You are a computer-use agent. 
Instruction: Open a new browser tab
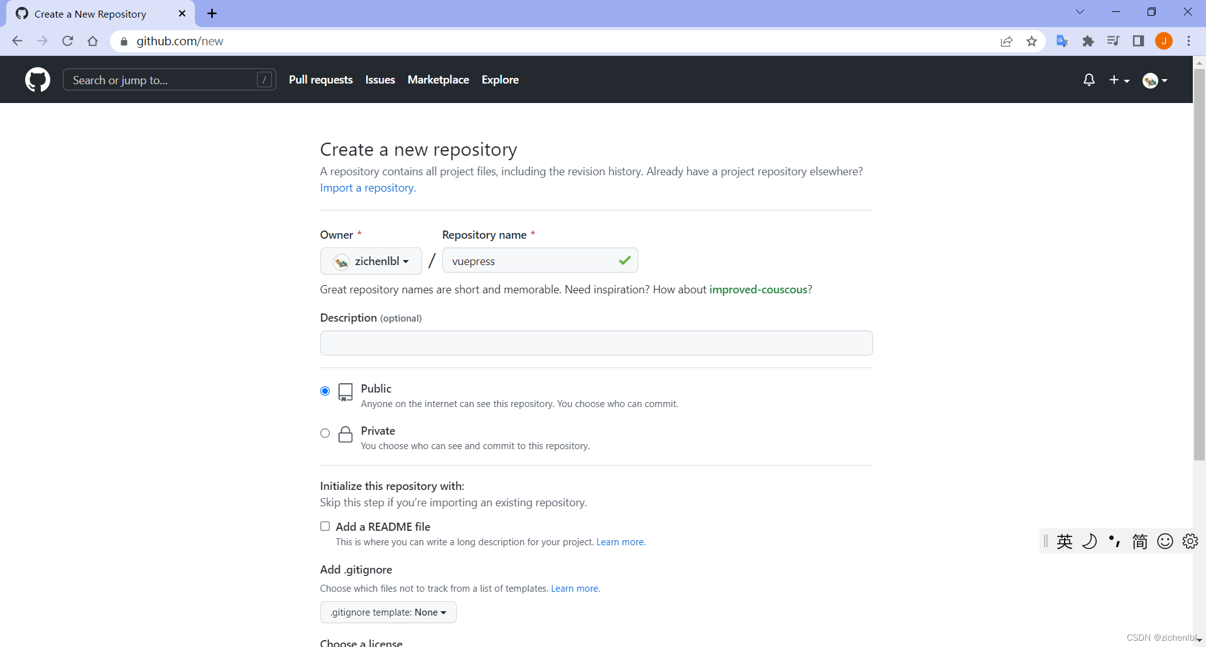tap(212, 13)
